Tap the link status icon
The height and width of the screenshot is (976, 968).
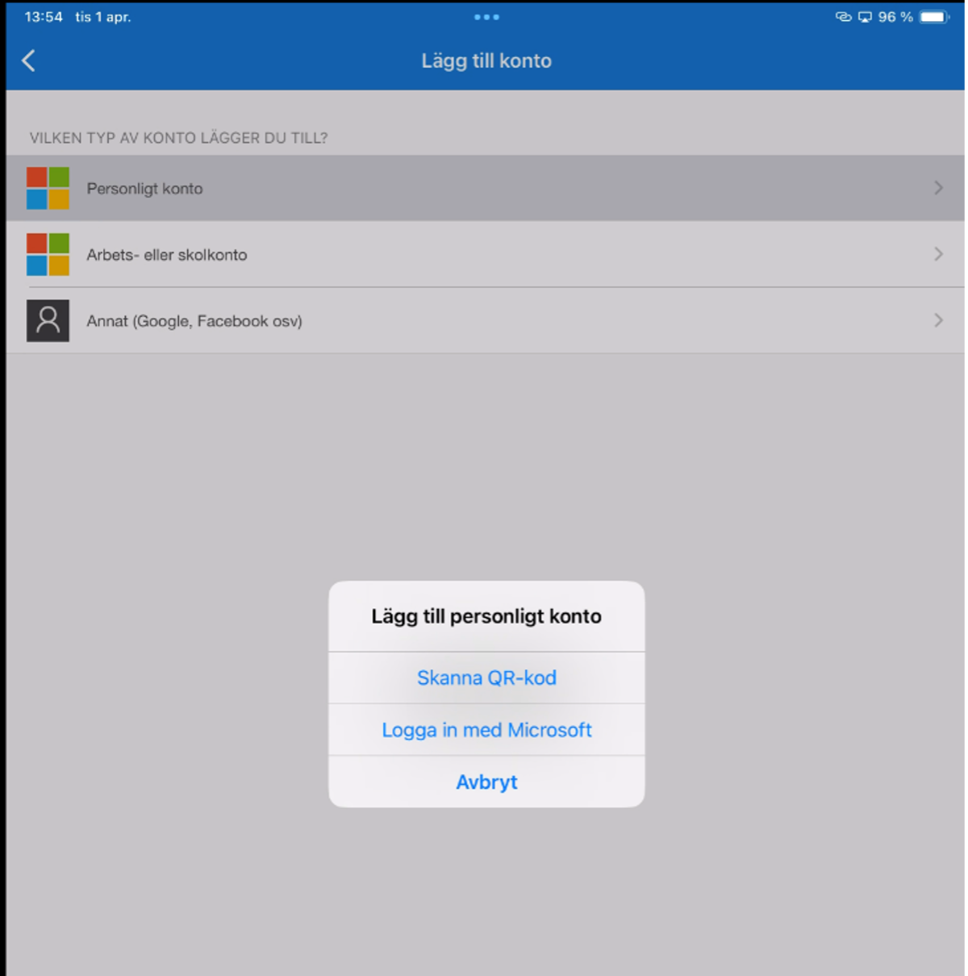[x=844, y=17]
